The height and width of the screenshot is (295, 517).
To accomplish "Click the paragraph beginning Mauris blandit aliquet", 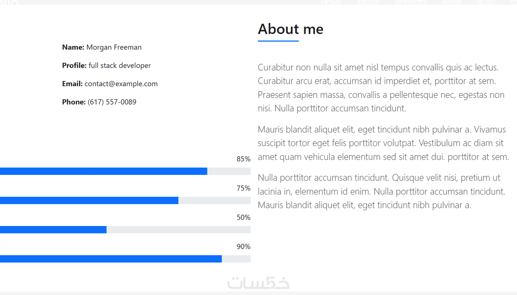I will [383, 143].
